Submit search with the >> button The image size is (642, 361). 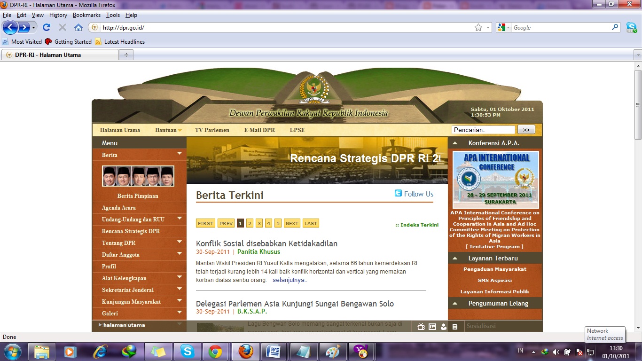[526, 130]
